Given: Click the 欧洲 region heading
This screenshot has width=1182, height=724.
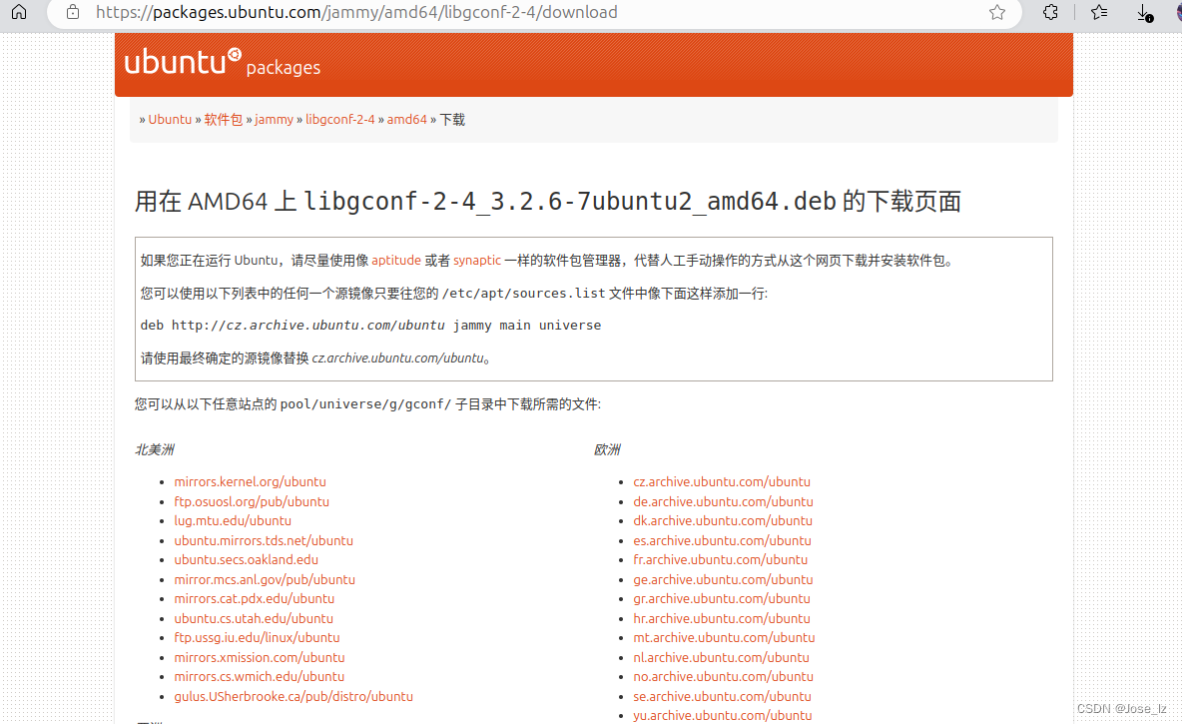Looking at the screenshot, I should (x=607, y=449).
